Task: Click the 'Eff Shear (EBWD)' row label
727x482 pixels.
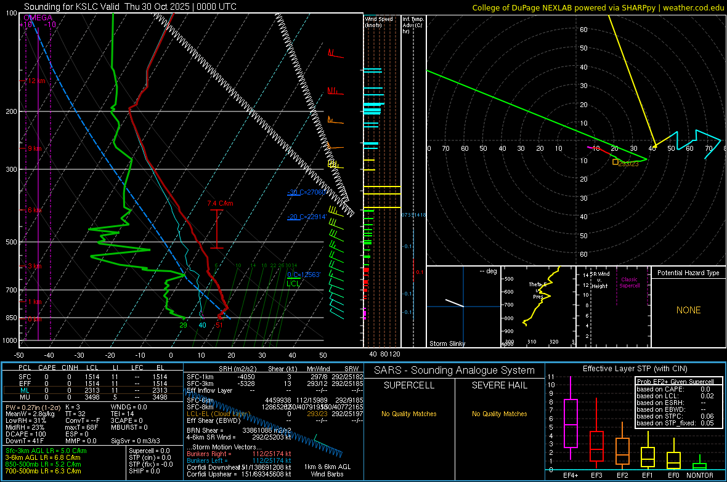Action: coord(214,421)
